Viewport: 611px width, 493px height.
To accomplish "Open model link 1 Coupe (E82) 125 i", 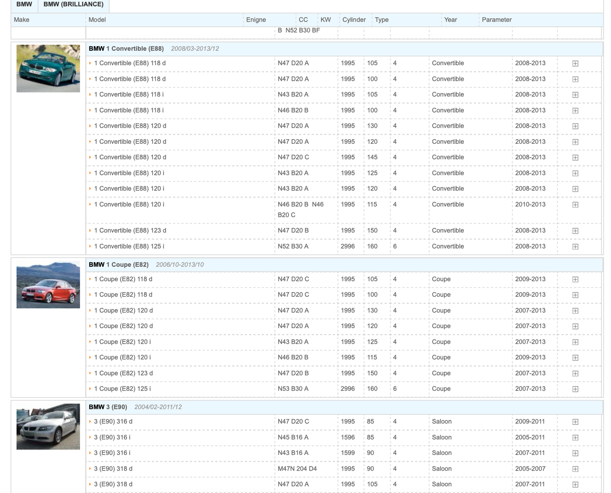I will point(122,389).
